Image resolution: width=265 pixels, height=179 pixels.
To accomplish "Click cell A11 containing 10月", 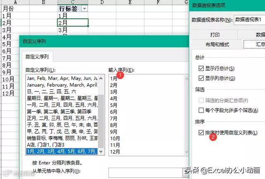I will click(x=10, y=79).
